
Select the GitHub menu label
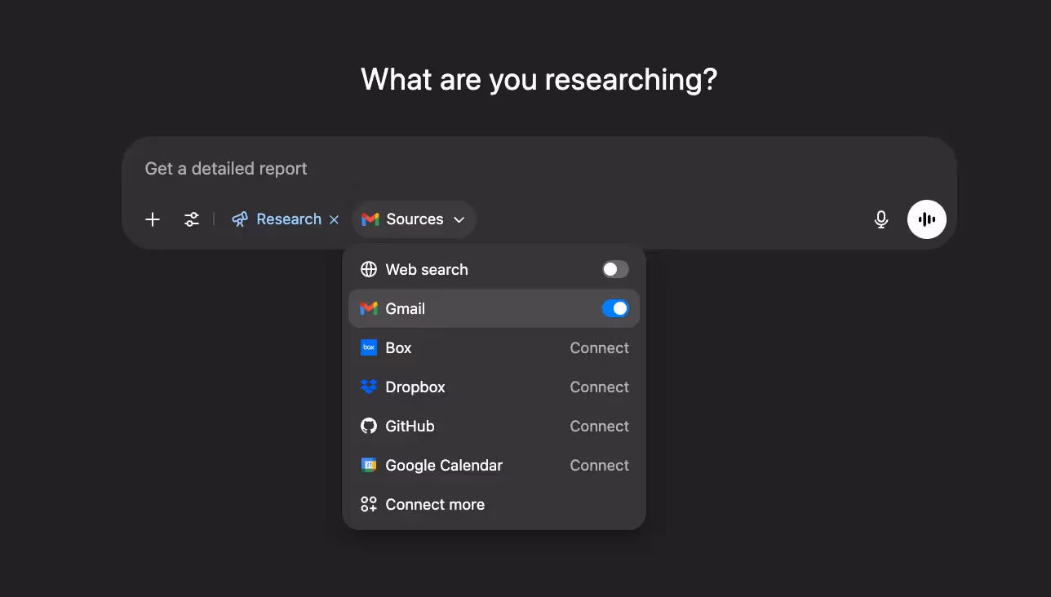pos(410,426)
